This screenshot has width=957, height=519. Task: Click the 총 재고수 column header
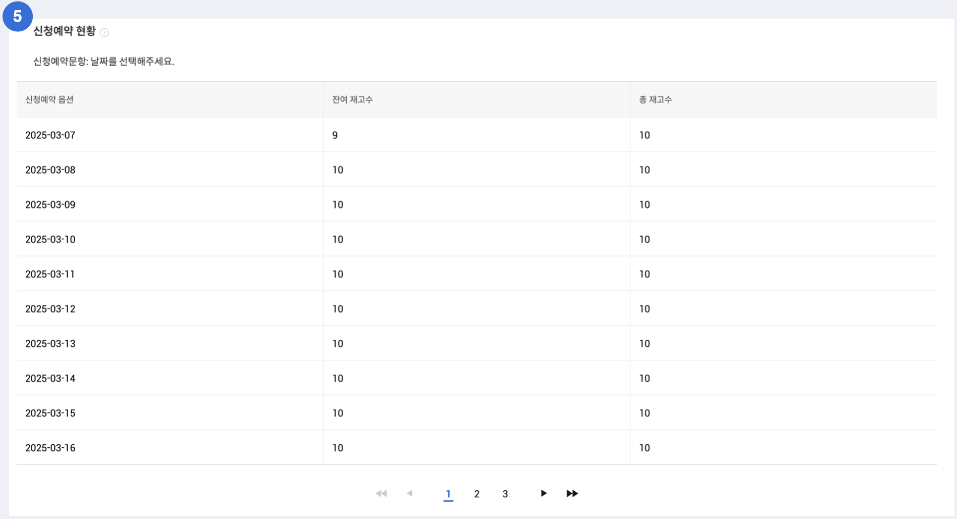(x=655, y=99)
